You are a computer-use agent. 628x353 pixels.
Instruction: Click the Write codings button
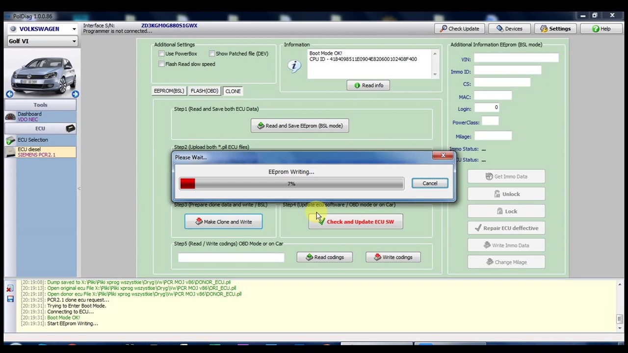393,257
